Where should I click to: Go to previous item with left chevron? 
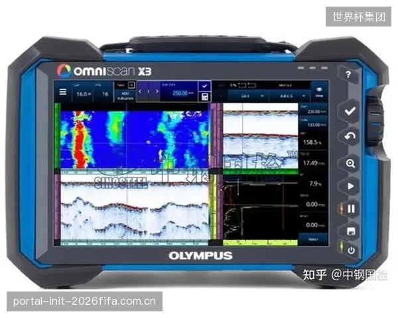pyautogui.click(x=140, y=91)
